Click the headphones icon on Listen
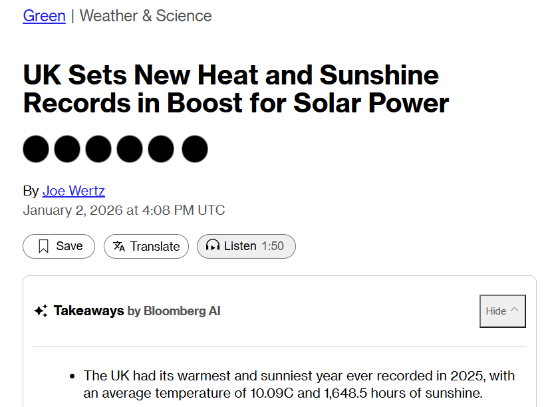The image size is (546, 407). click(213, 246)
